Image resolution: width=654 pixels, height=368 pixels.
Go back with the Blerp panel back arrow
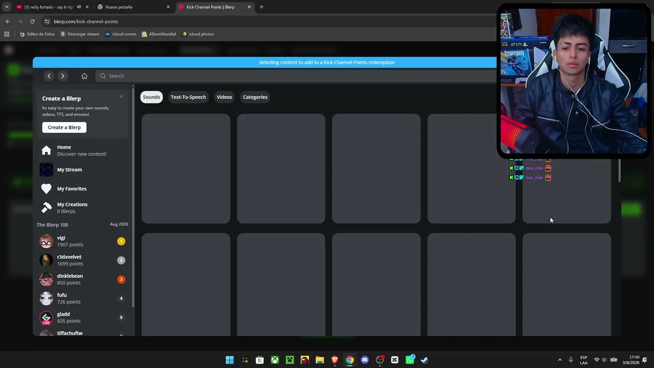click(49, 76)
